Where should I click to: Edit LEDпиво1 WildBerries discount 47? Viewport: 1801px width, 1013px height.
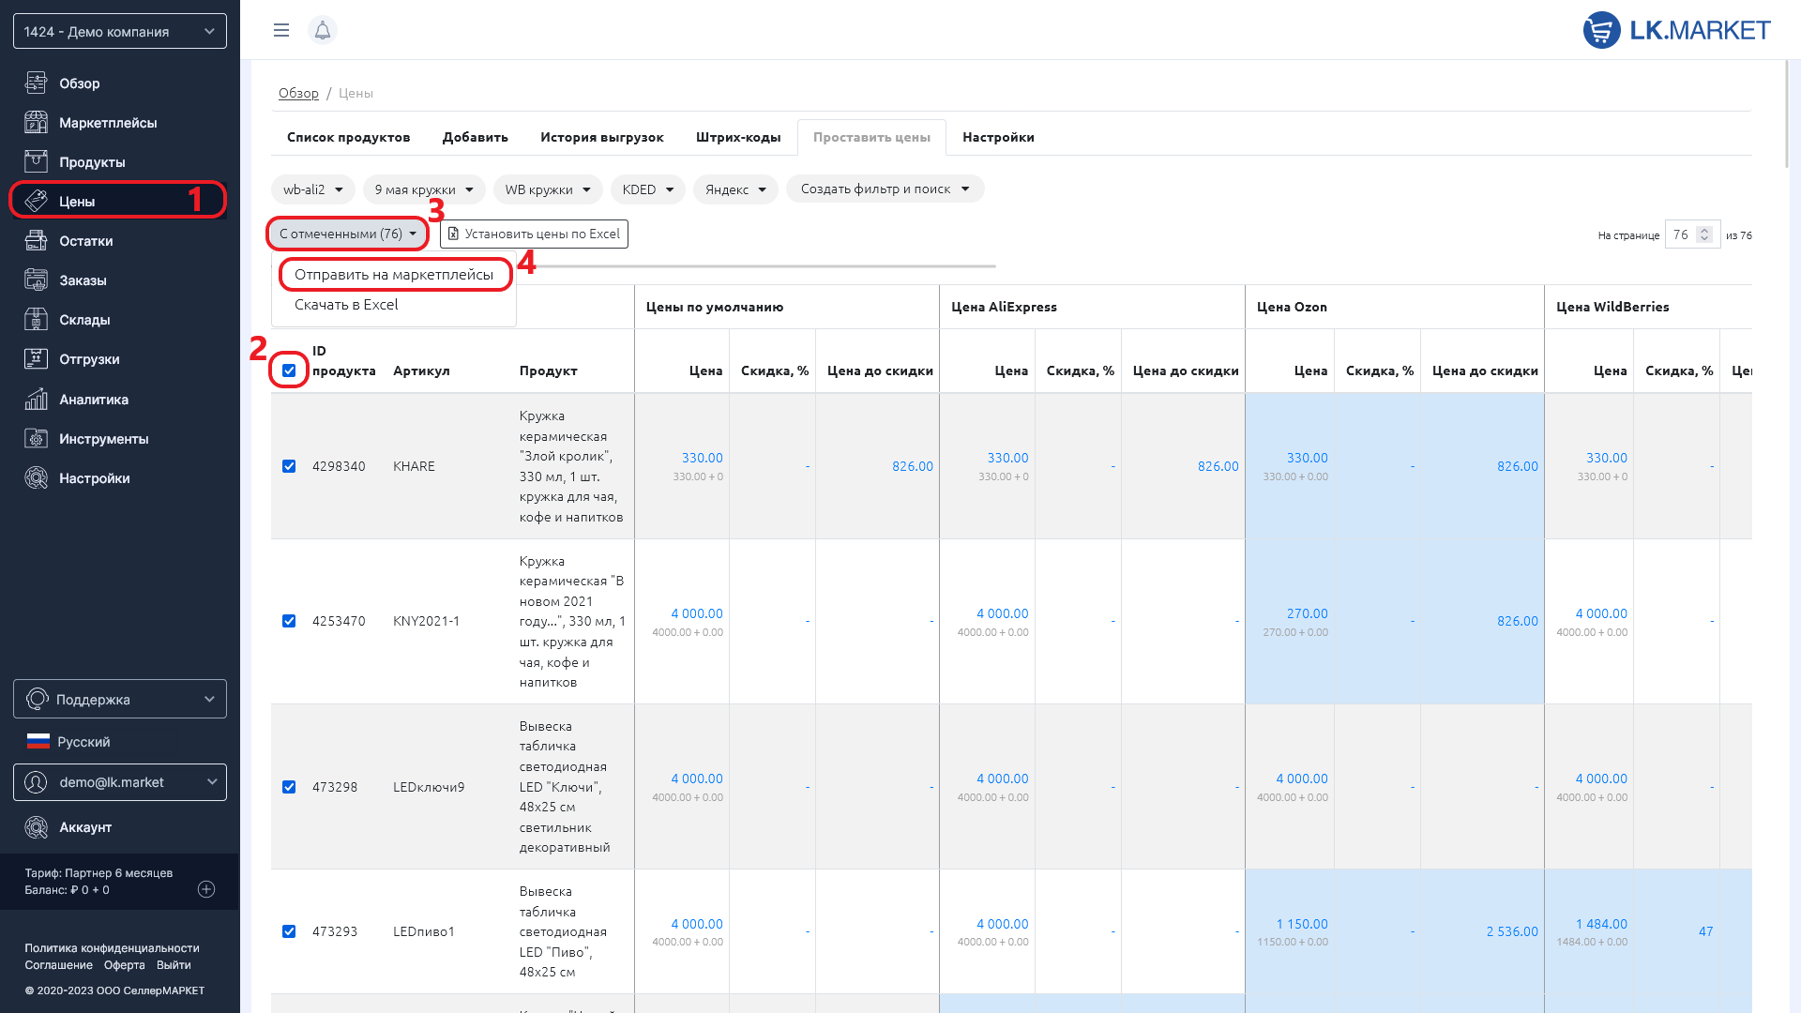coord(1705,931)
